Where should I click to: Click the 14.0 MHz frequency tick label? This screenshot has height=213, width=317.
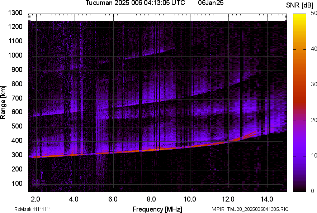pyautogui.click(x=266, y=199)
